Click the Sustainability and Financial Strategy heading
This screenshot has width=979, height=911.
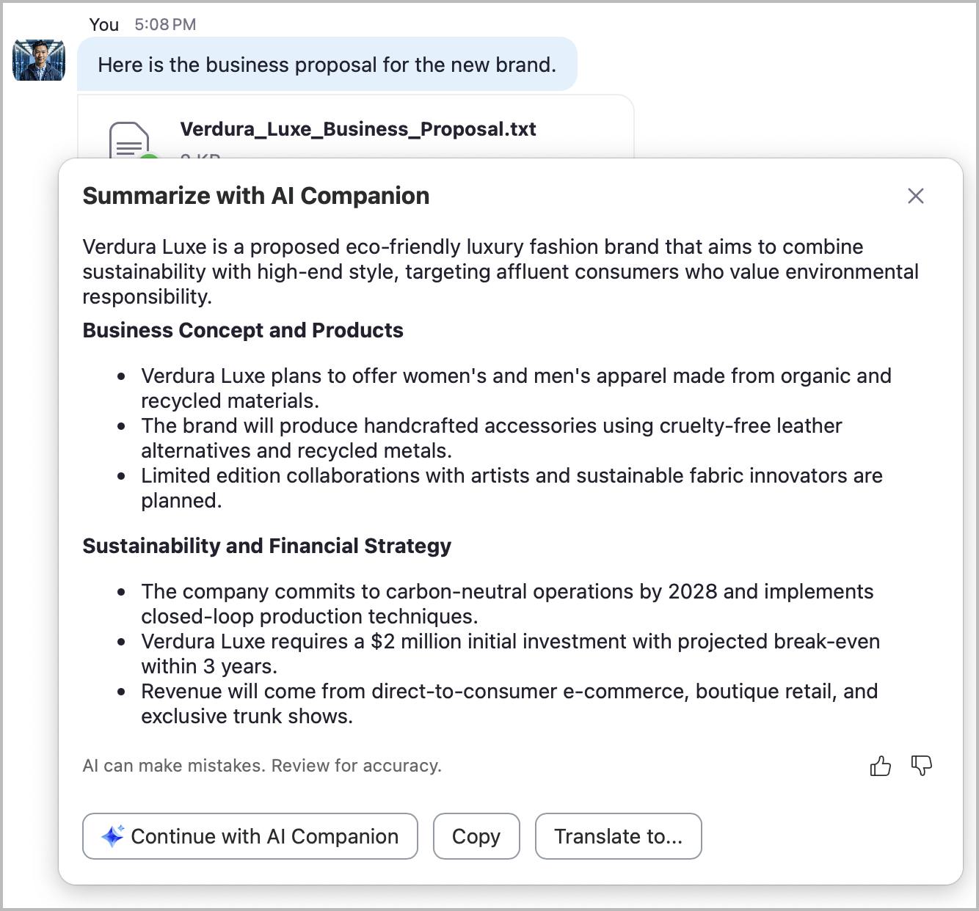266,546
